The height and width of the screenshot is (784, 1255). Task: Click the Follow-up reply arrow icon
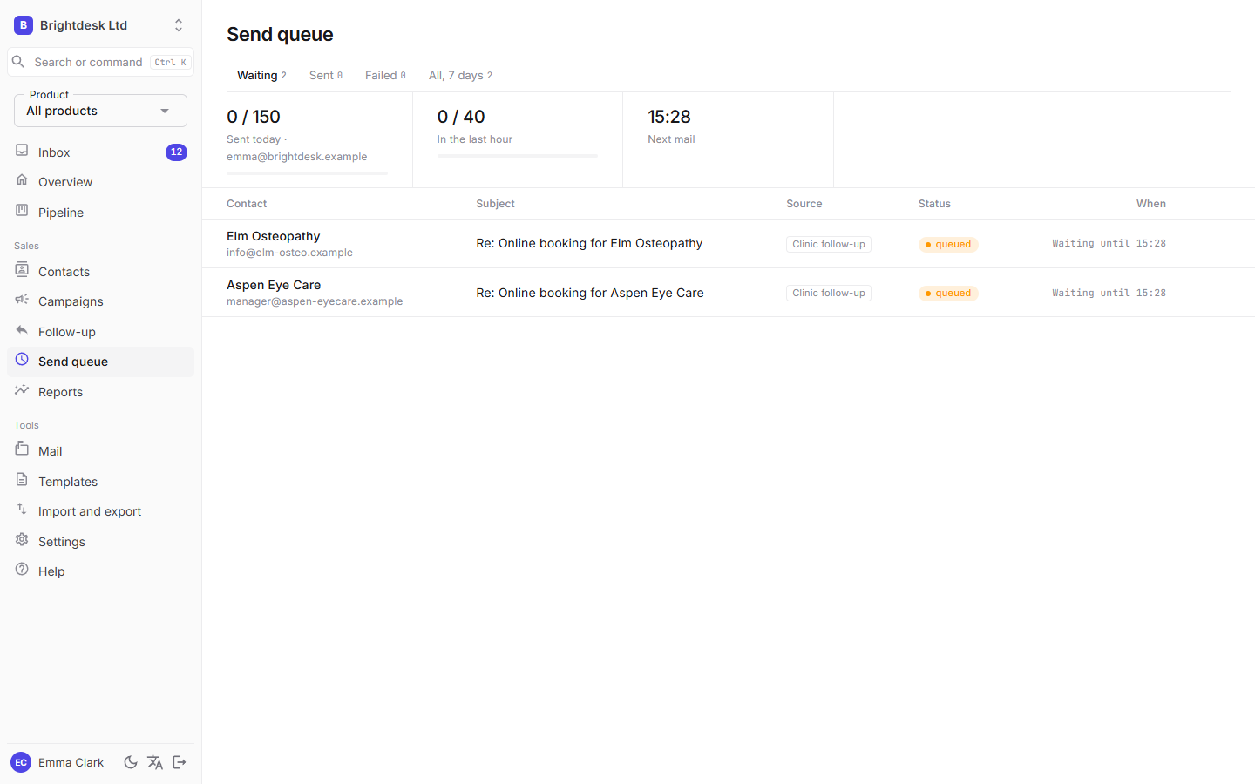click(x=22, y=330)
